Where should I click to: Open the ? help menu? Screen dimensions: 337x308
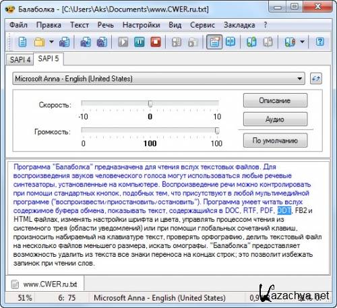click(266, 25)
